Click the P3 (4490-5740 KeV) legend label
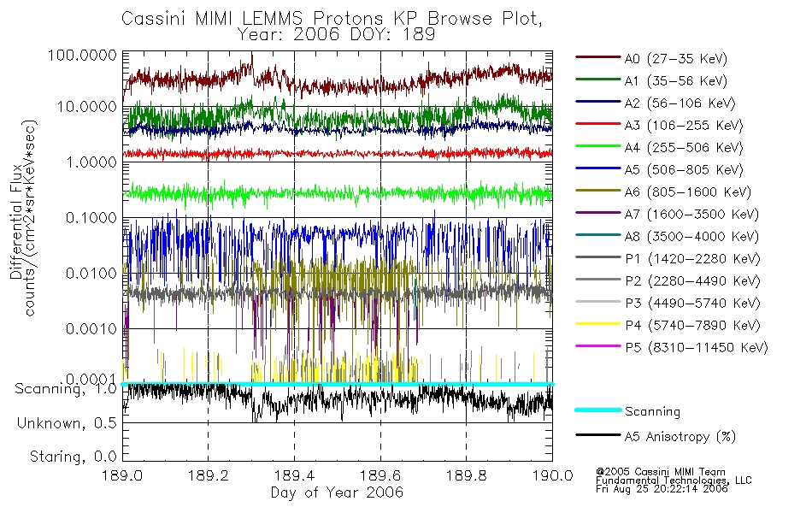 [x=692, y=304]
